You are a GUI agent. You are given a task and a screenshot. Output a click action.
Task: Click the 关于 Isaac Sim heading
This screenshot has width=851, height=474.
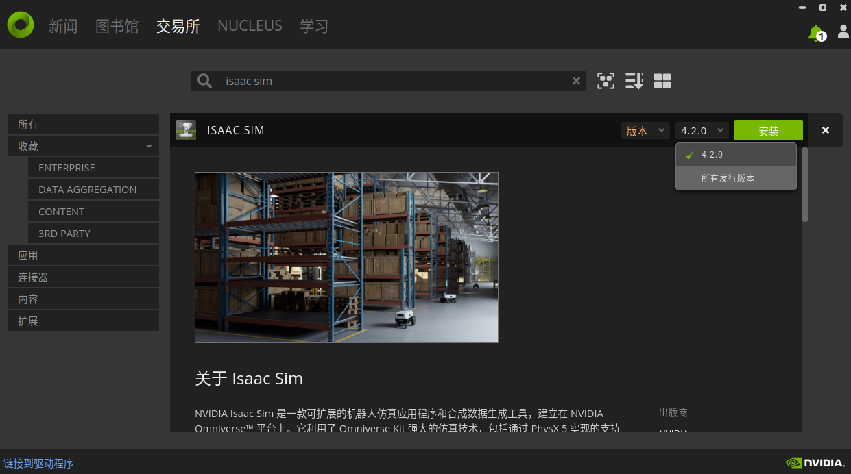(x=249, y=379)
